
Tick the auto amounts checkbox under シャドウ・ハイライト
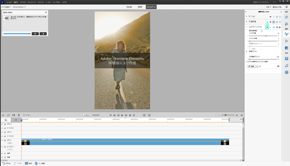[x=262, y=31]
